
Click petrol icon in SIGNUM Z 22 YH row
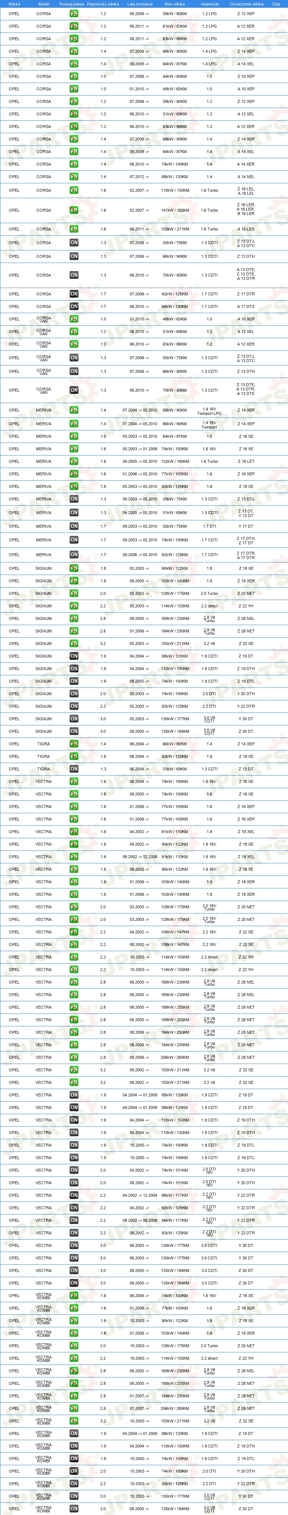[x=73, y=606]
